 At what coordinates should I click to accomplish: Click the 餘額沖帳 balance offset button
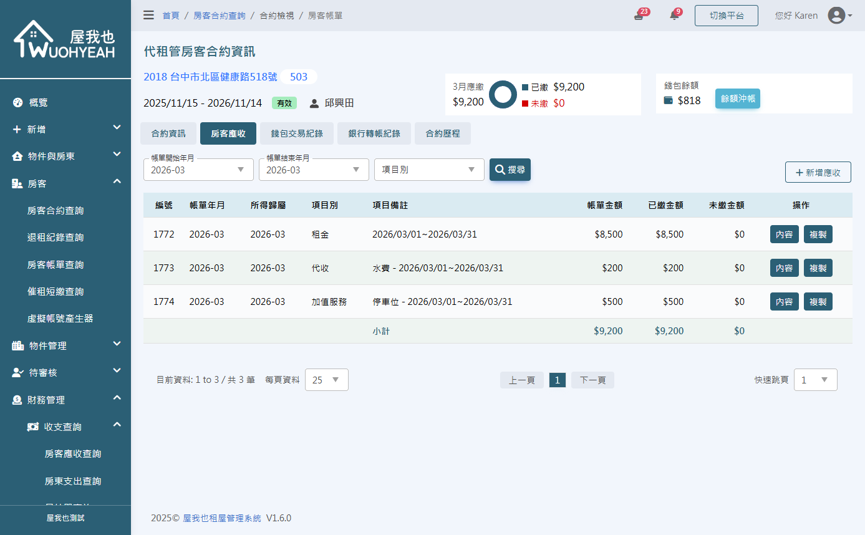(x=737, y=99)
